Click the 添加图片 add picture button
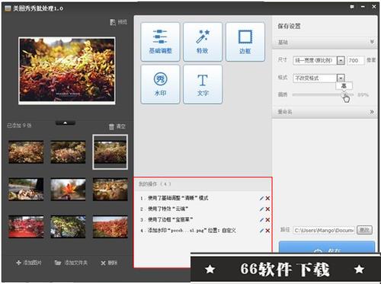 [28, 263]
